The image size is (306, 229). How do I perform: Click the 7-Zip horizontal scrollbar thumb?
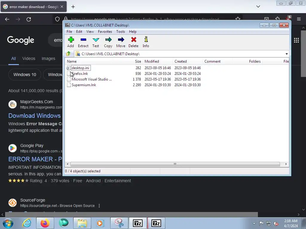[x=175, y=164]
